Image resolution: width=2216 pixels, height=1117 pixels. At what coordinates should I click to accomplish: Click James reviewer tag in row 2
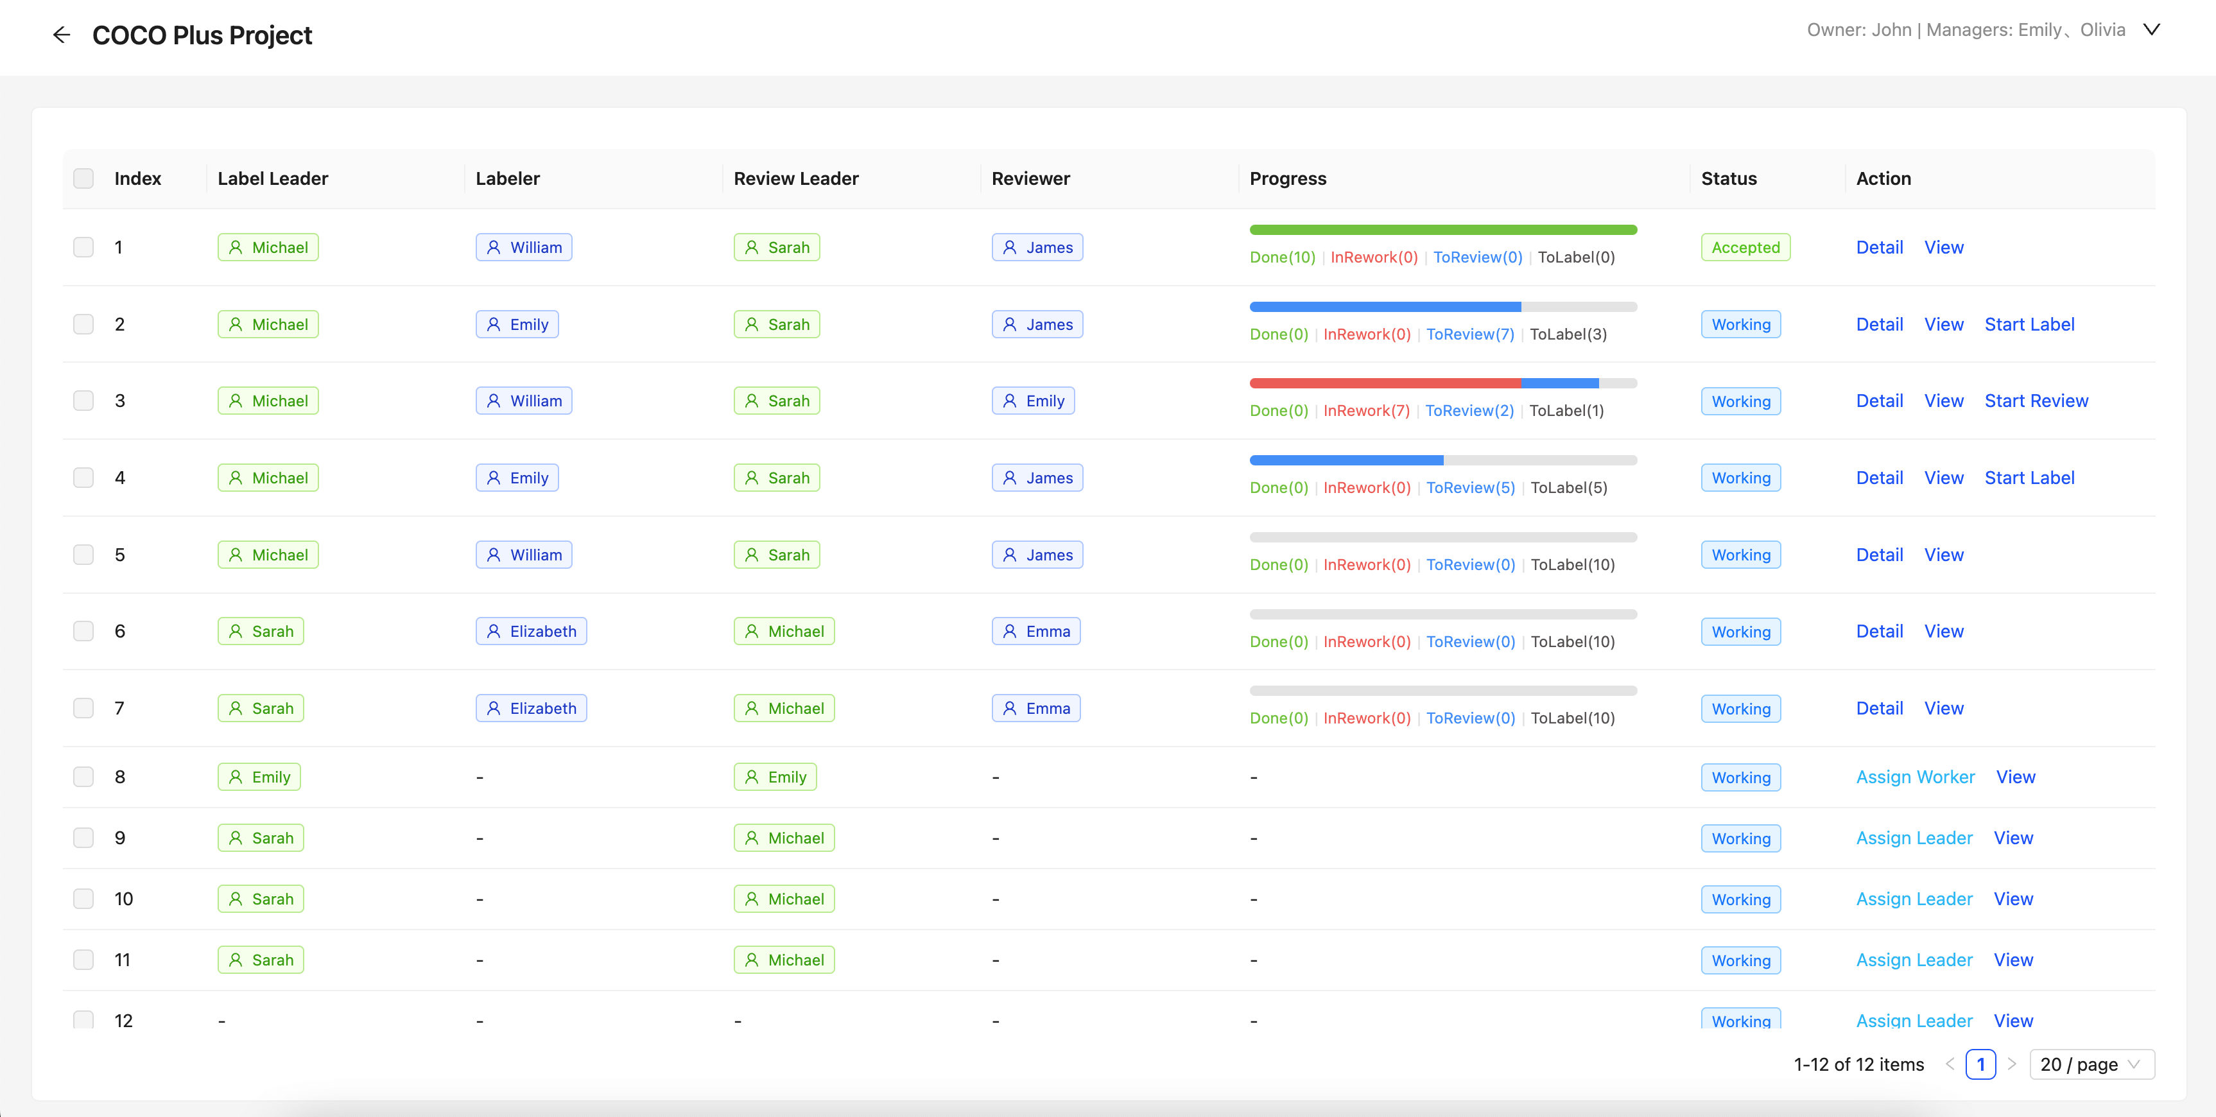click(1037, 324)
